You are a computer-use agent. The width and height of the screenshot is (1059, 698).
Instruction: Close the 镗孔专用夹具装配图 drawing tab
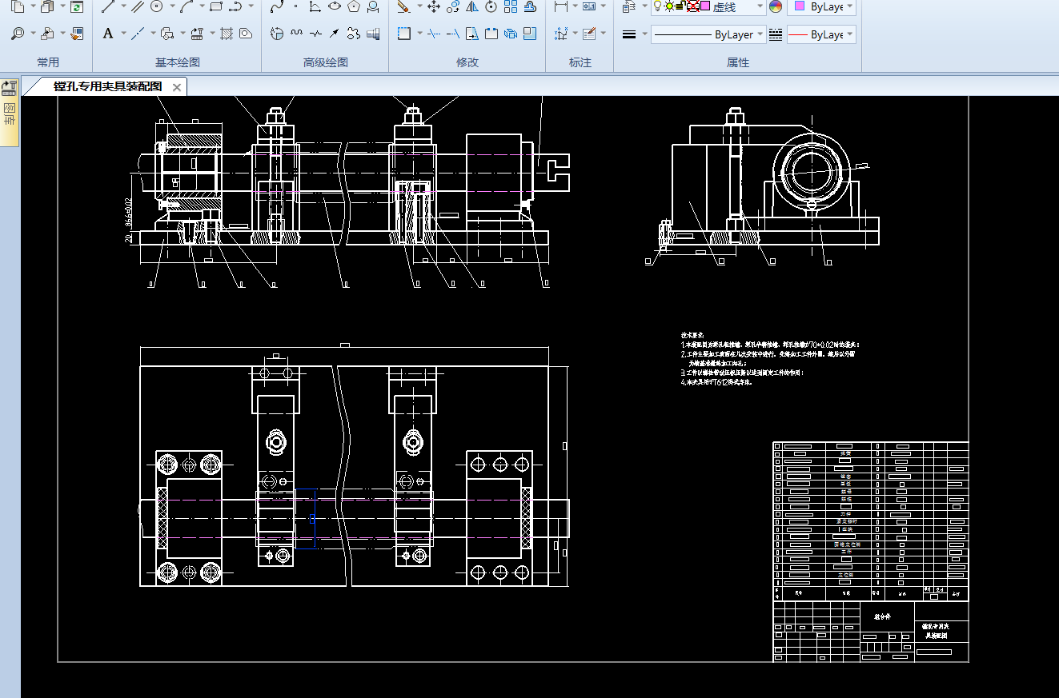pos(177,87)
